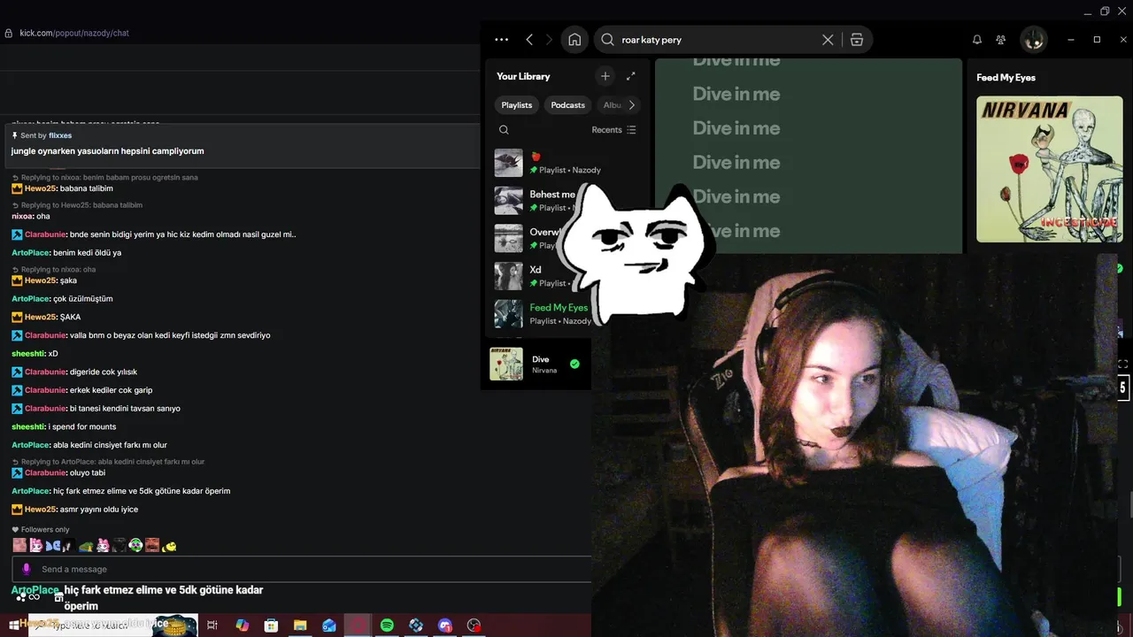This screenshot has width=1133, height=637.
Task: Clear the 'roar katy pery' search text
Action: pos(828,40)
